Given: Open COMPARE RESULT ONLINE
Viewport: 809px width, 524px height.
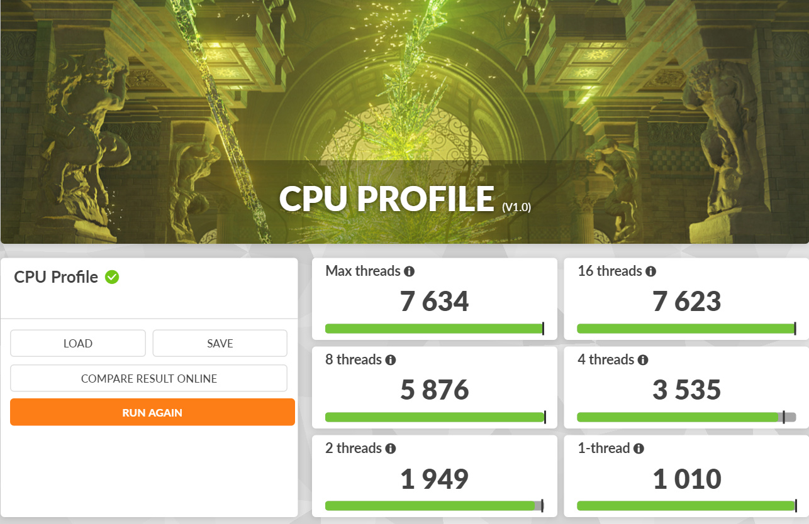Looking at the screenshot, I should tap(149, 378).
